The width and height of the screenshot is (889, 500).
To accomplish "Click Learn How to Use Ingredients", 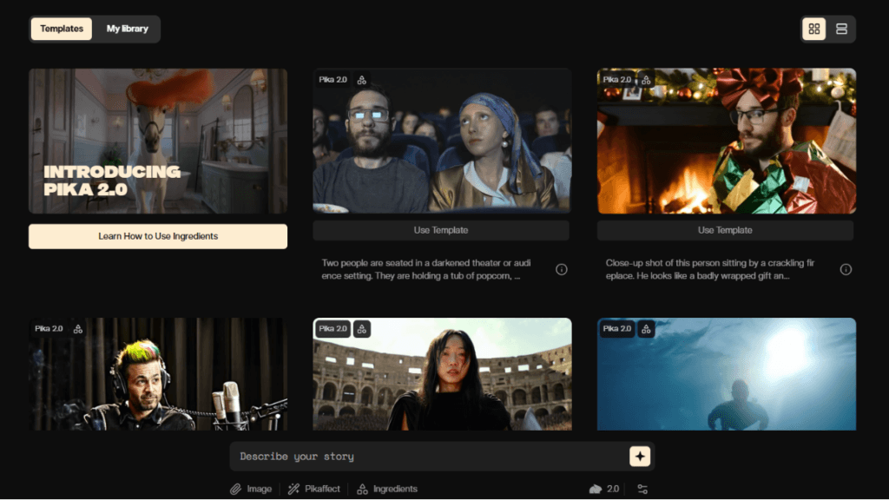I will [x=158, y=236].
